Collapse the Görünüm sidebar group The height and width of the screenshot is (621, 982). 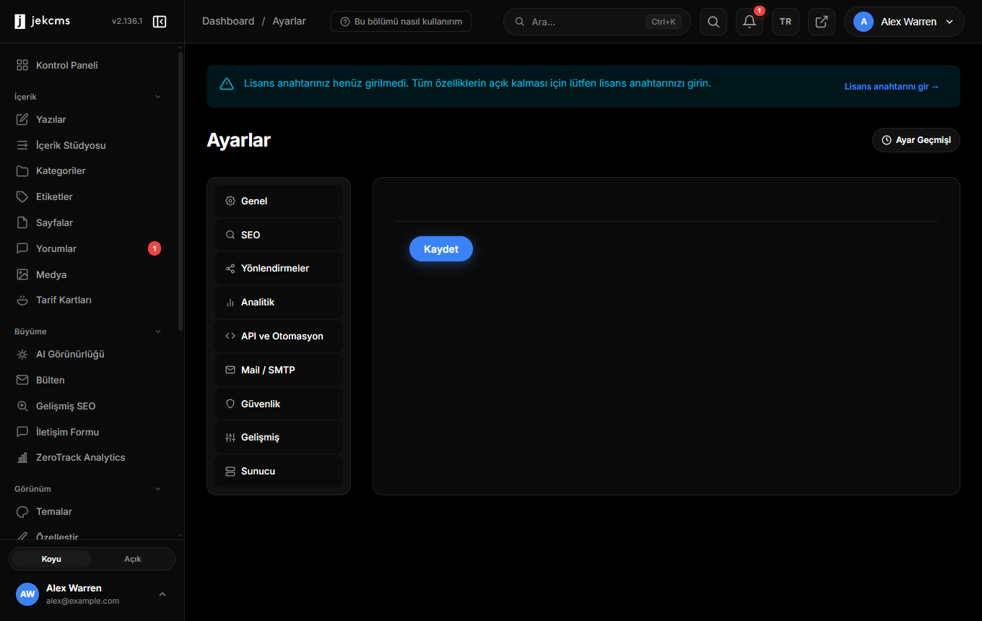[x=158, y=489]
